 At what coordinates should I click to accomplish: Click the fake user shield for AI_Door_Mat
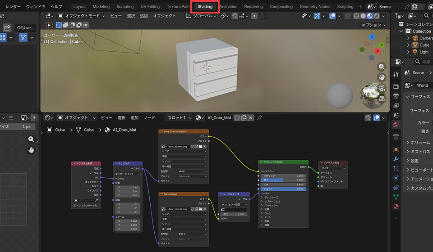click(x=237, y=118)
